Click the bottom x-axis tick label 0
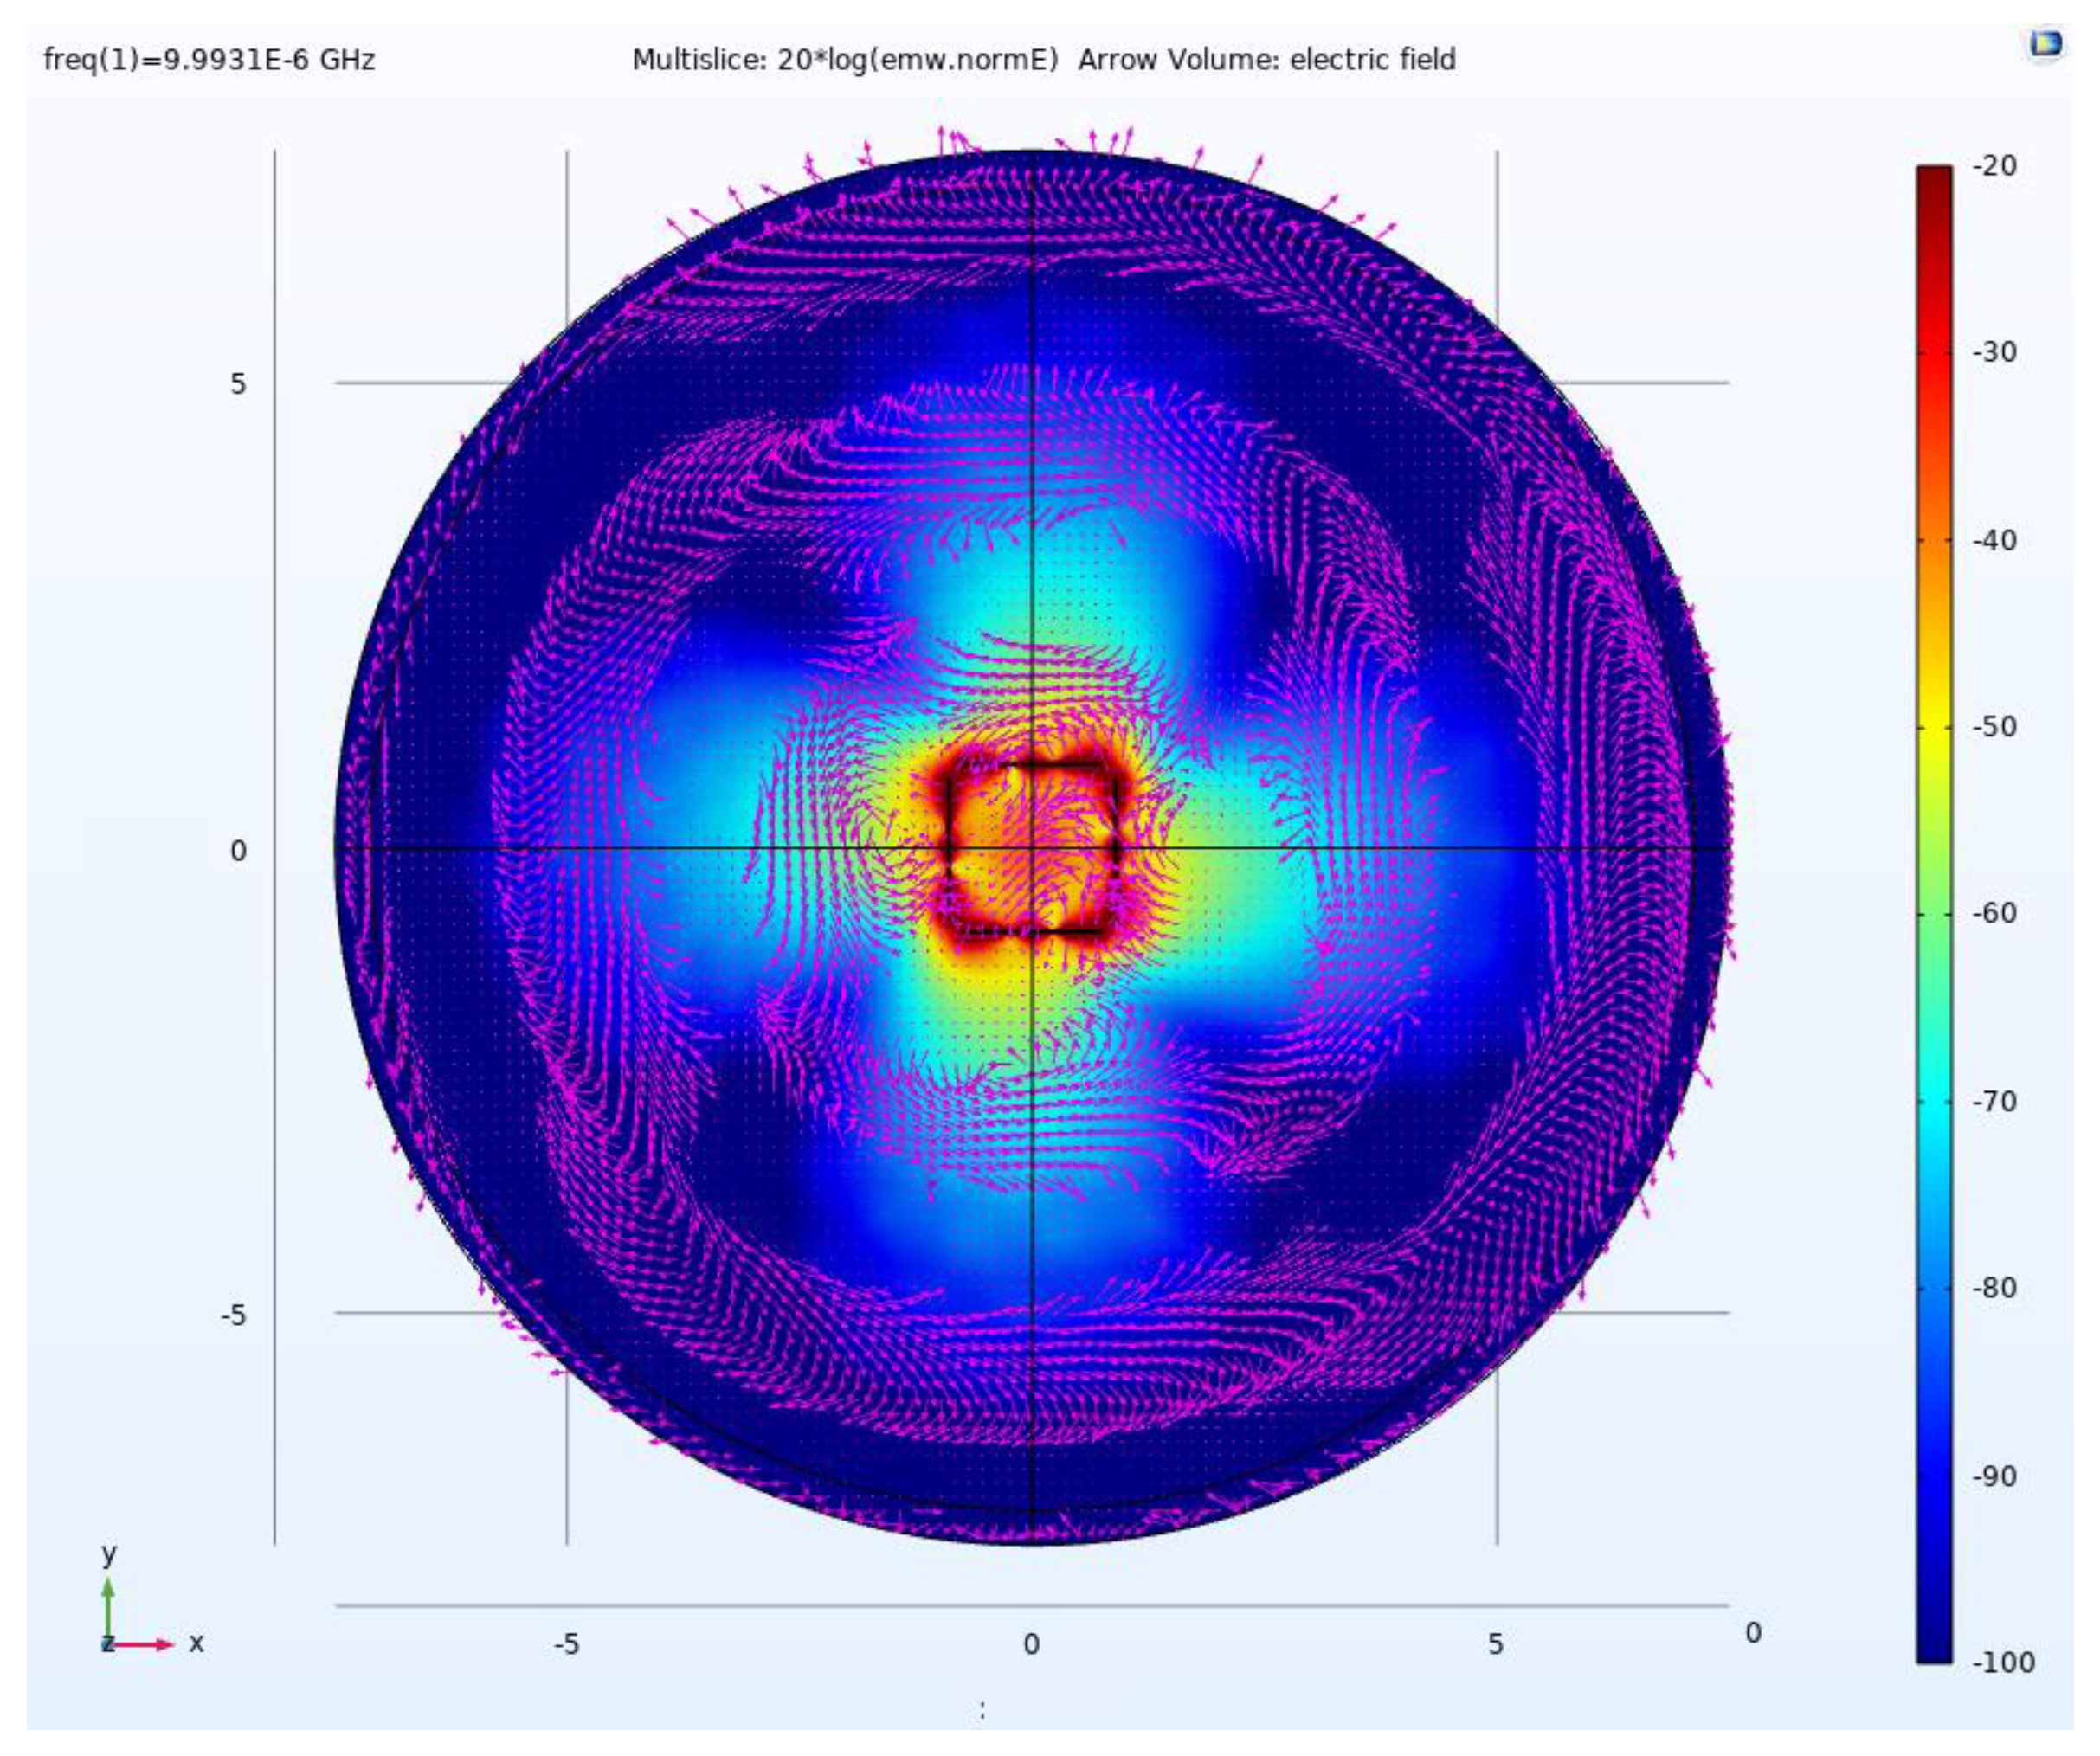 1031,1645
